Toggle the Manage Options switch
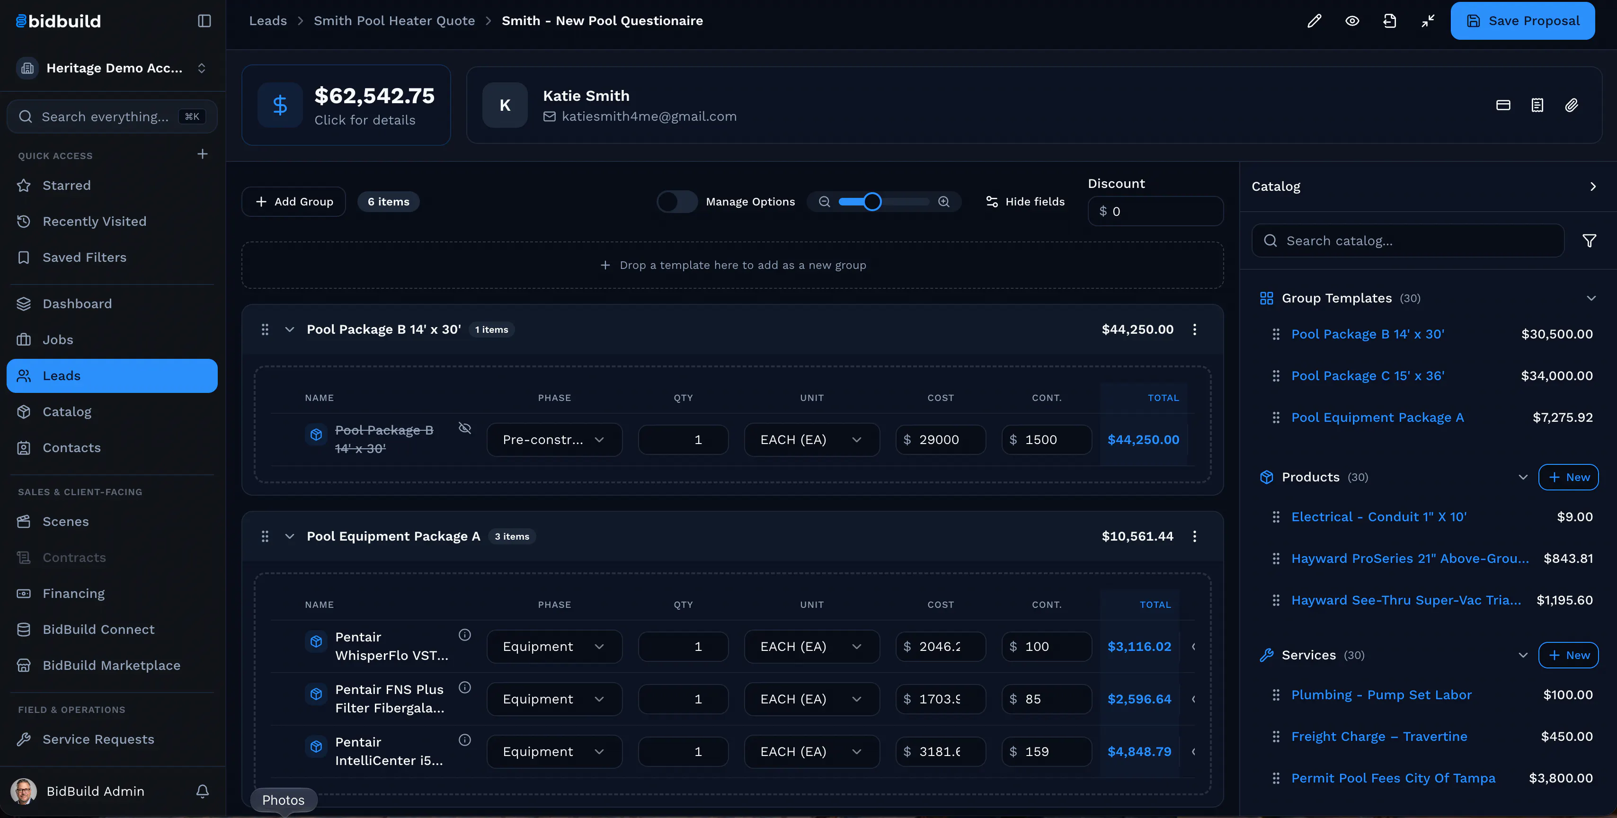This screenshot has height=818, width=1617. point(677,202)
